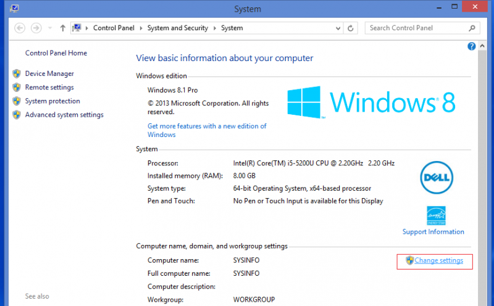Open the recent locations dropdown arrow
Screen dimensions: 494x306
[50, 28]
